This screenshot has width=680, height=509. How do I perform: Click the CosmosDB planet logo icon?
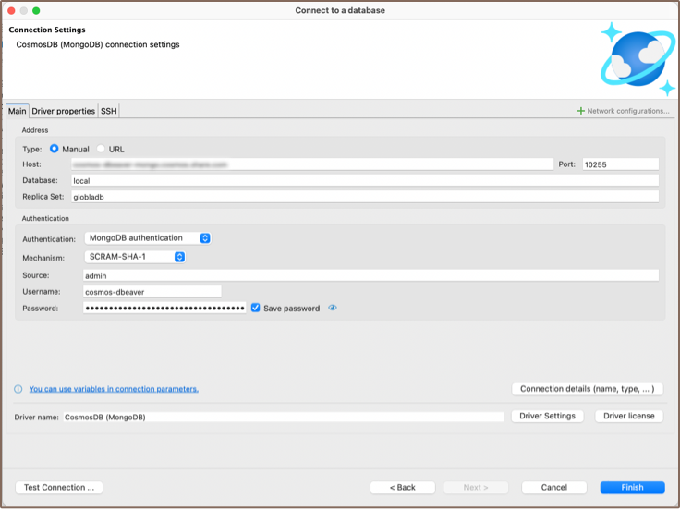click(638, 60)
